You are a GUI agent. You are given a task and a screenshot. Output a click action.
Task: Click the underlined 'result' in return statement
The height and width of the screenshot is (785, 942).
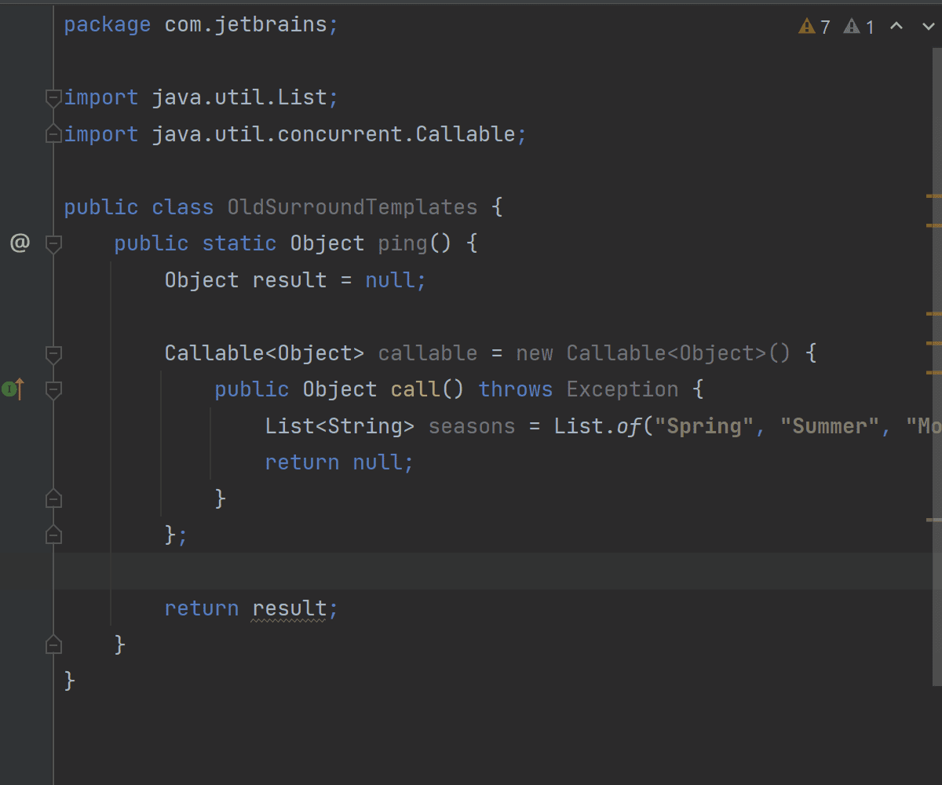coord(289,608)
